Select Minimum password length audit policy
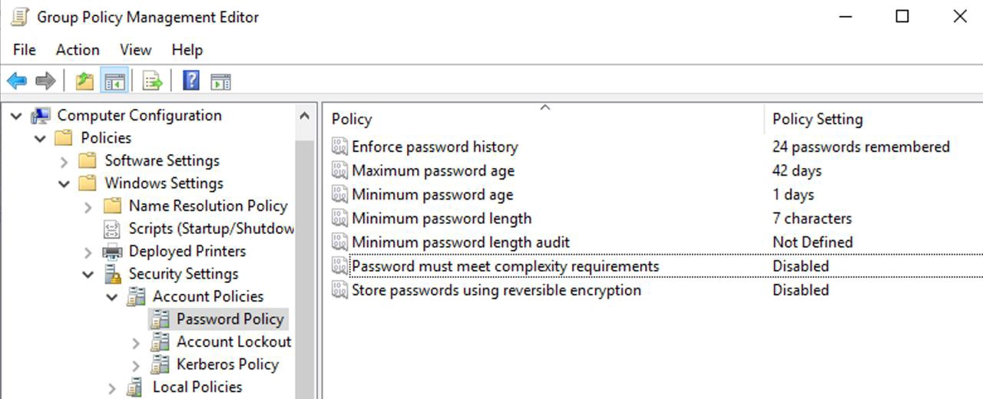 (654, 242)
